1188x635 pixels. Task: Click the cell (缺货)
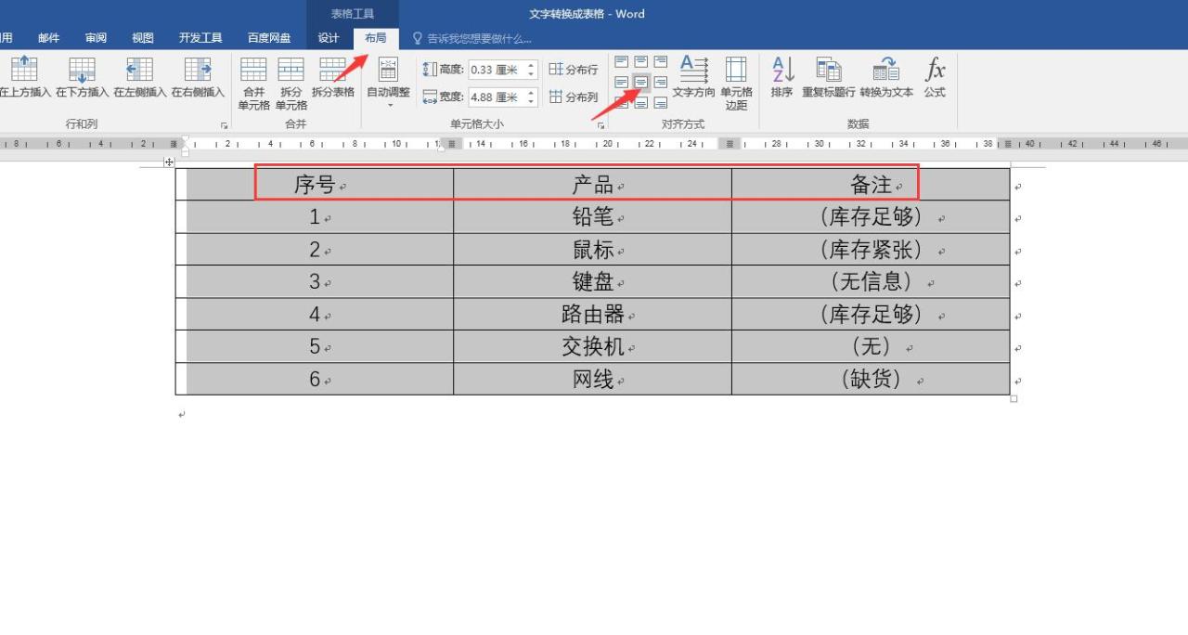click(871, 379)
